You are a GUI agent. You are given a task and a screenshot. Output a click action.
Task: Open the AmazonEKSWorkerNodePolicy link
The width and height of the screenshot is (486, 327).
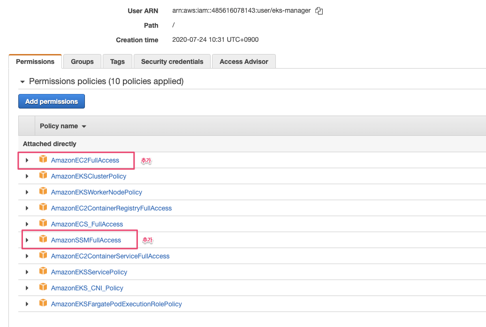tap(96, 192)
